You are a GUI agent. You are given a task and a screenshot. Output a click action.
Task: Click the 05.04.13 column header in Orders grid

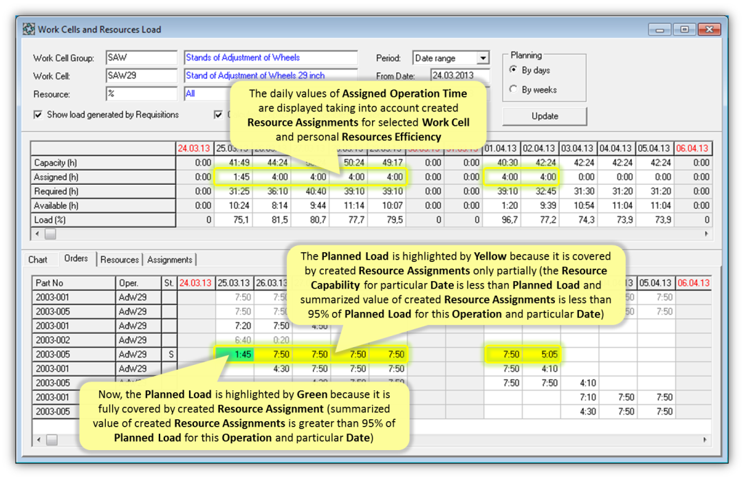pos(656,283)
